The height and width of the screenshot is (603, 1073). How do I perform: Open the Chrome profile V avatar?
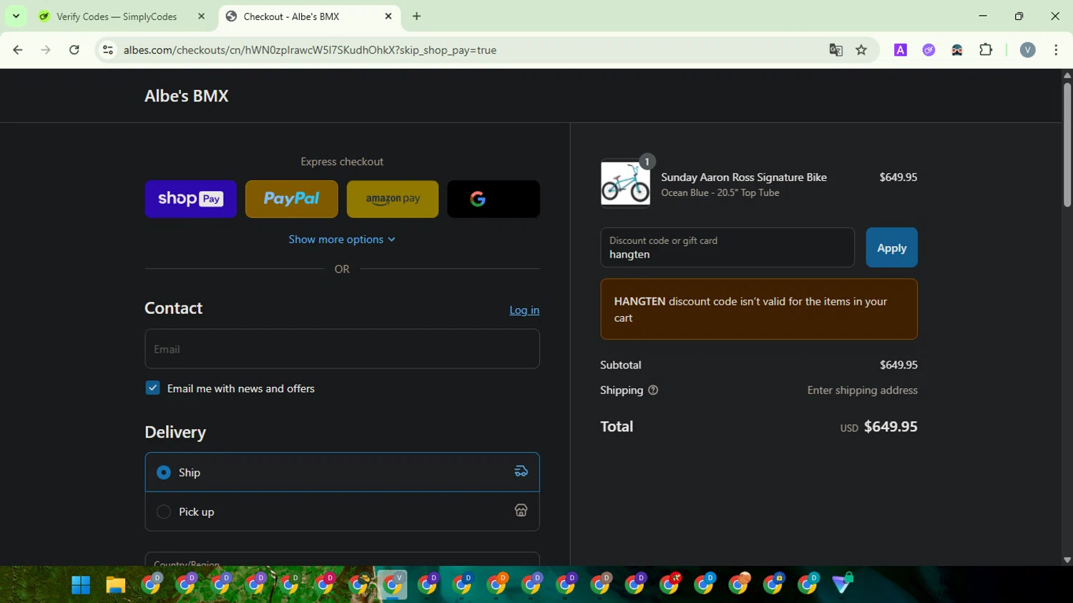click(x=1028, y=50)
